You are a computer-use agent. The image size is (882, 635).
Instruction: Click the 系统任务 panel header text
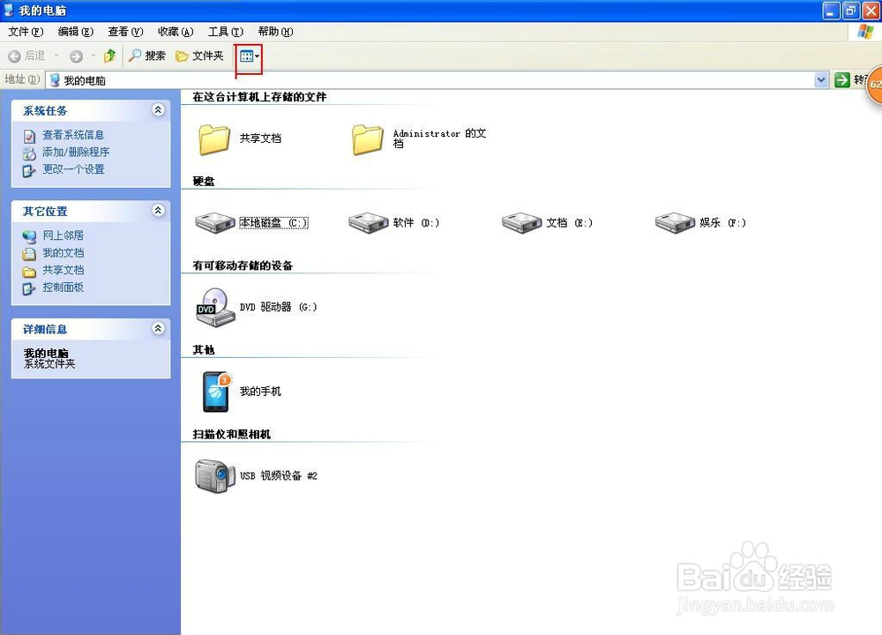[45, 111]
